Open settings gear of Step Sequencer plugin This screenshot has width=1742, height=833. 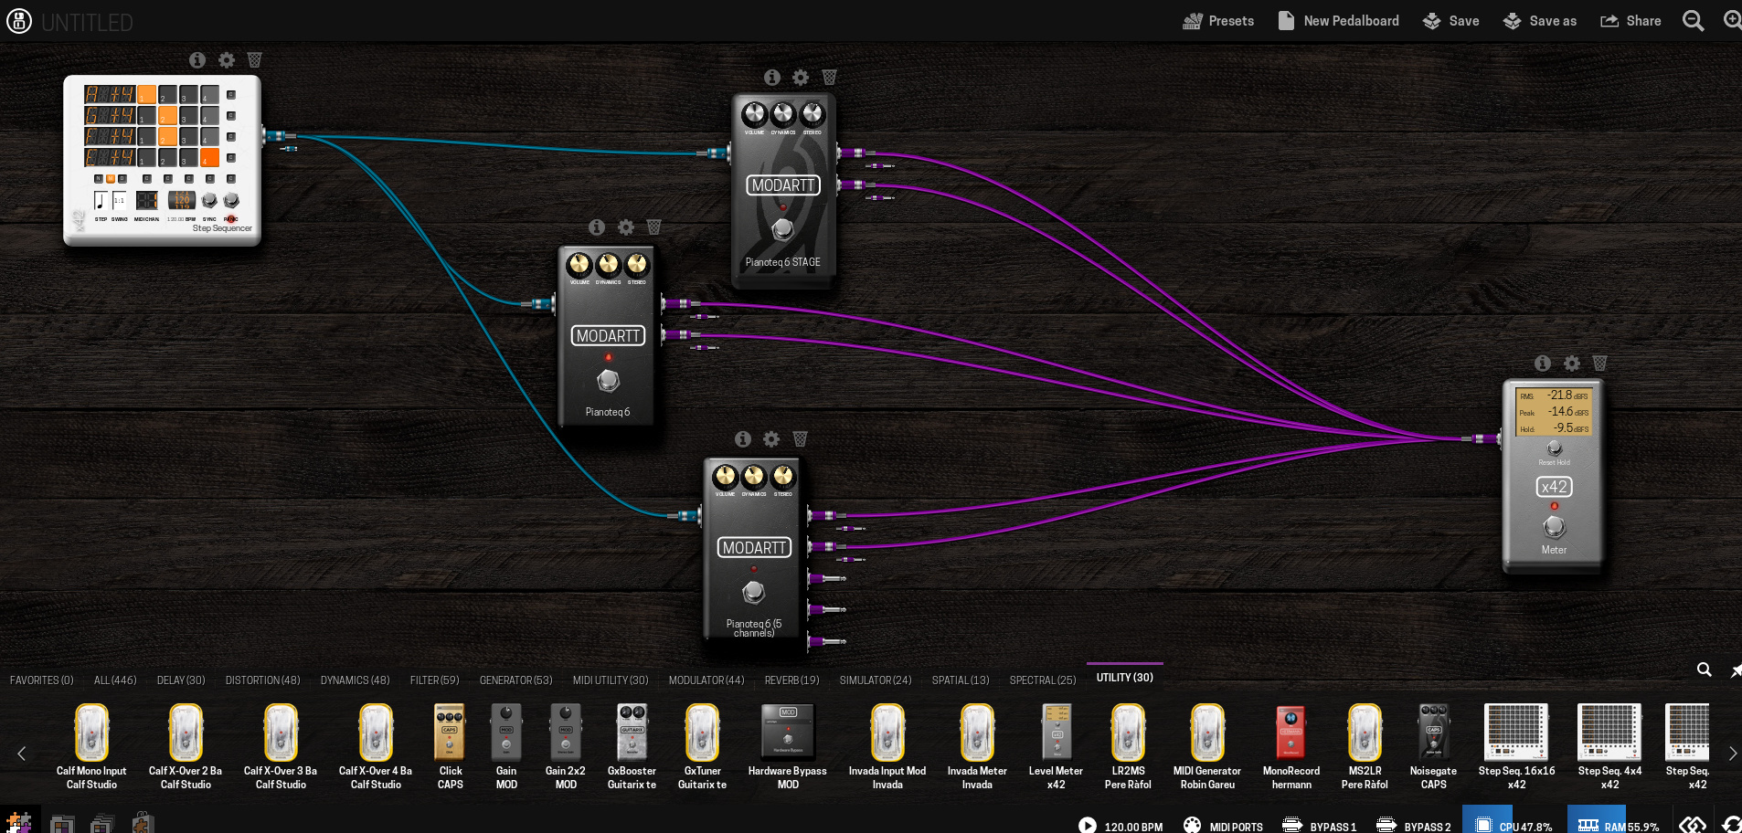pyautogui.click(x=227, y=60)
